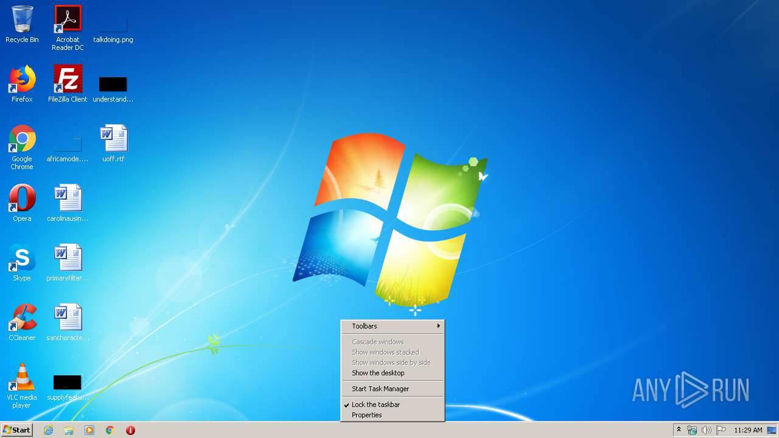Toggle 'Lock the taskbar' option

[x=393, y=405]
